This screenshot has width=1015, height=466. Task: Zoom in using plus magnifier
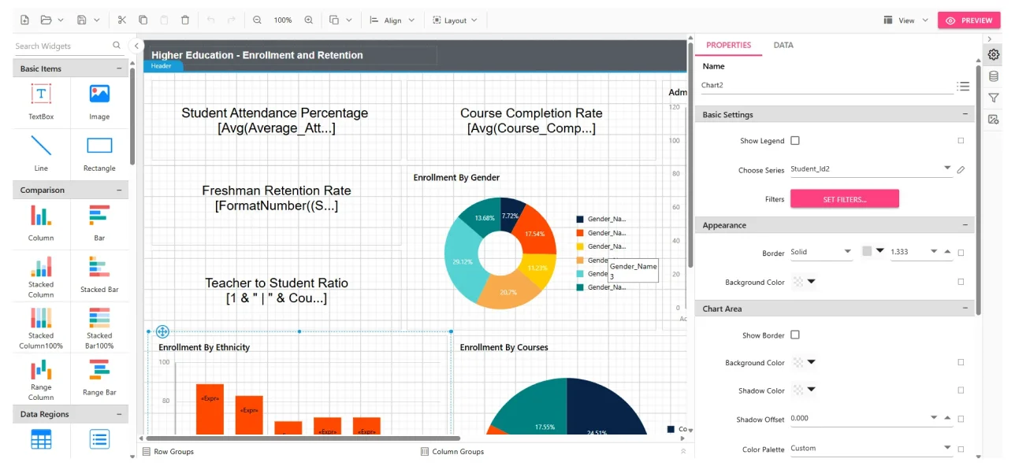308,20
